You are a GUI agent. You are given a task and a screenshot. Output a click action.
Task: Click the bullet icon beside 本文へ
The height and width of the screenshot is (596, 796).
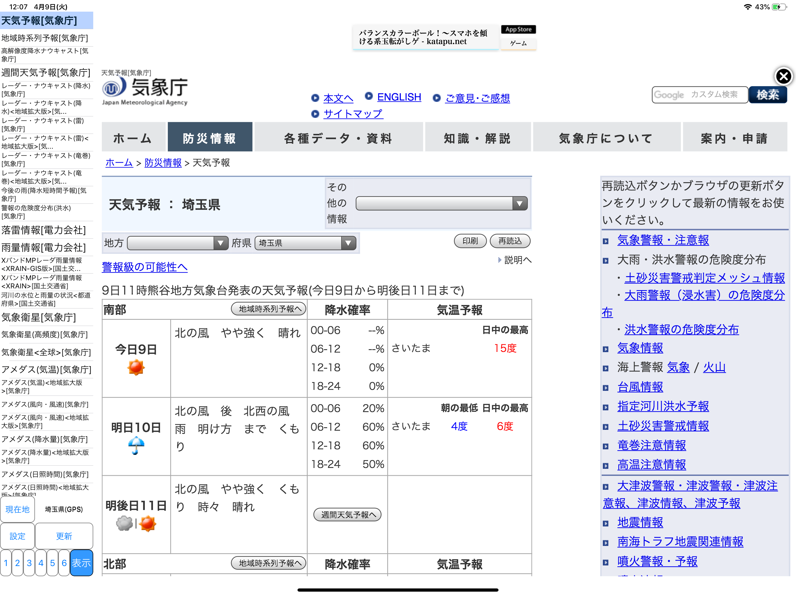[x=315, y=98]
